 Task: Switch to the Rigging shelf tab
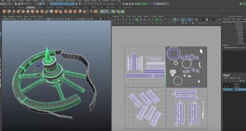40,7
